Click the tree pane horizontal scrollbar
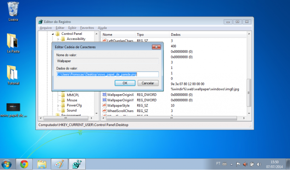Image resolution: width=290 pixels, height=170 pixels. coord(66,118)
